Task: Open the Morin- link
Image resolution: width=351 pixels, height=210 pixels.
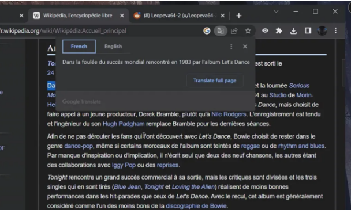Action: (x=305, y=95)
